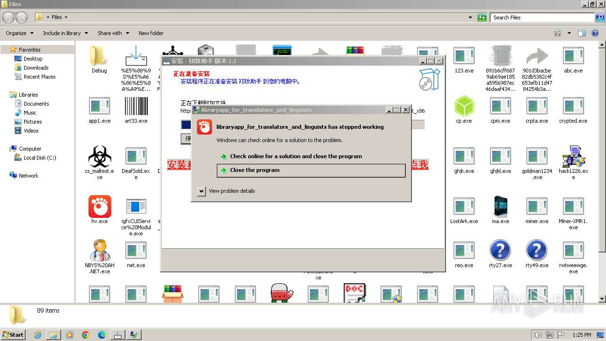Open Network in the navigation pane
Screen dimensions: 606x341
[x=28, y=176]
